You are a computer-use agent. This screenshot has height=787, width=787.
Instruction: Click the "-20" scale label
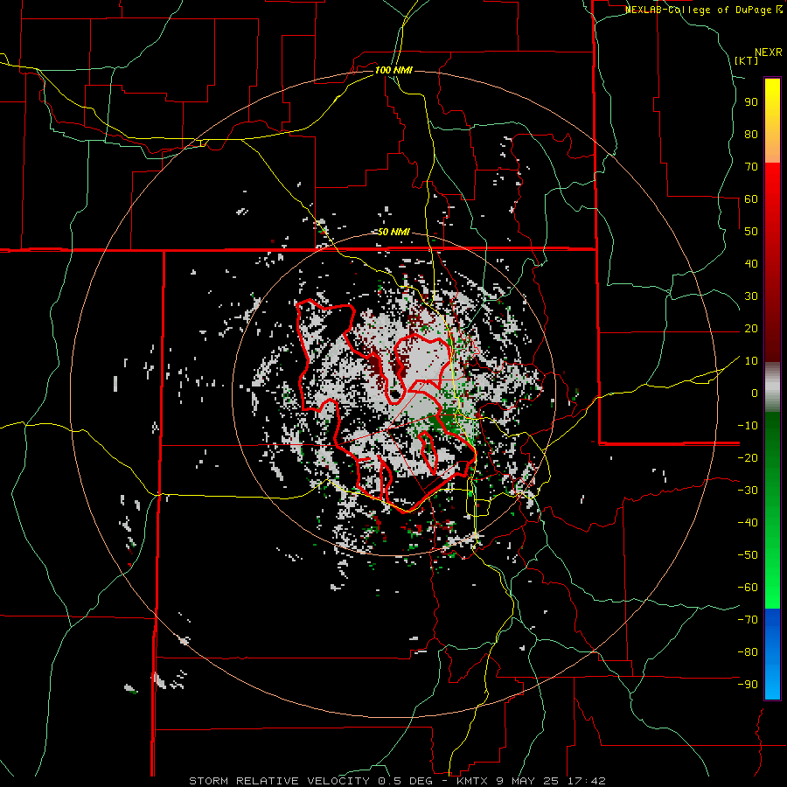click(x=748, y=458)
